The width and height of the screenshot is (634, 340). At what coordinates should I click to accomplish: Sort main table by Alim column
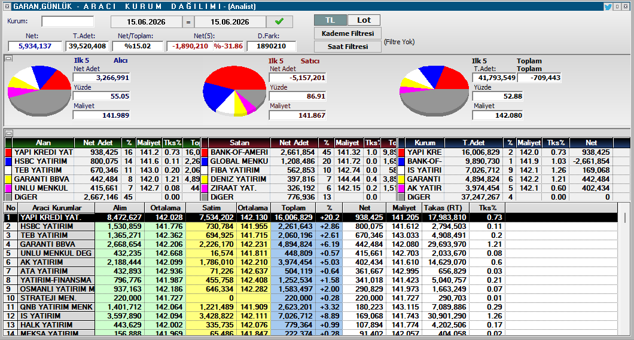120,207
